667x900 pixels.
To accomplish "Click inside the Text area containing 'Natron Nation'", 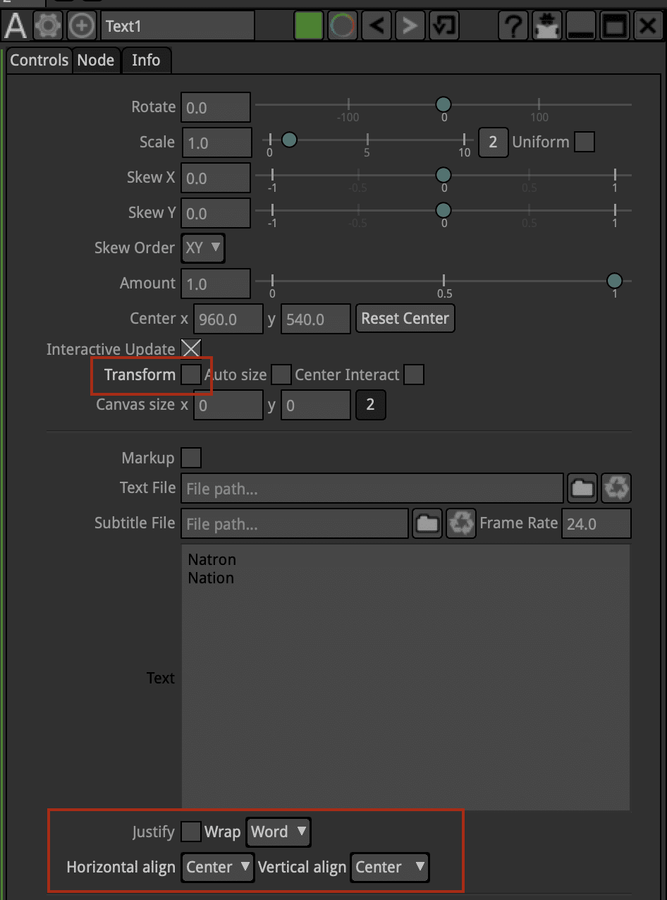I will pyautogui.click(x=405, y=677).
